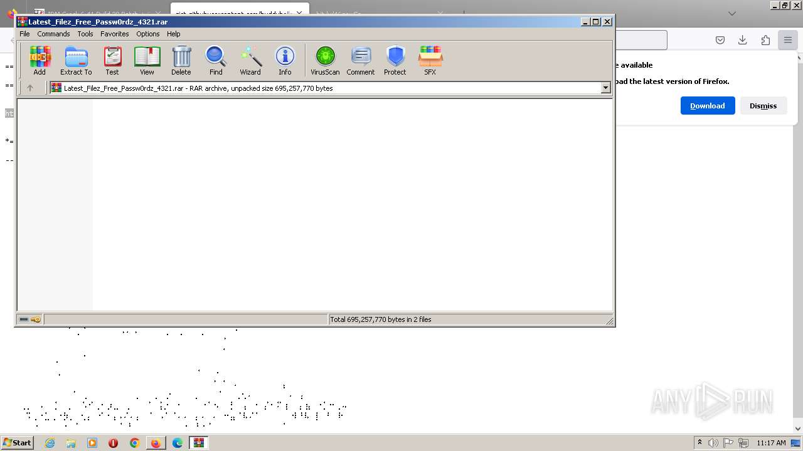Launch Microsoft Edge from the taskbar

coord(177,443)
